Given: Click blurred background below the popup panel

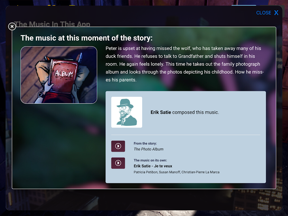Looking at the screenshot, I should 143,200.
